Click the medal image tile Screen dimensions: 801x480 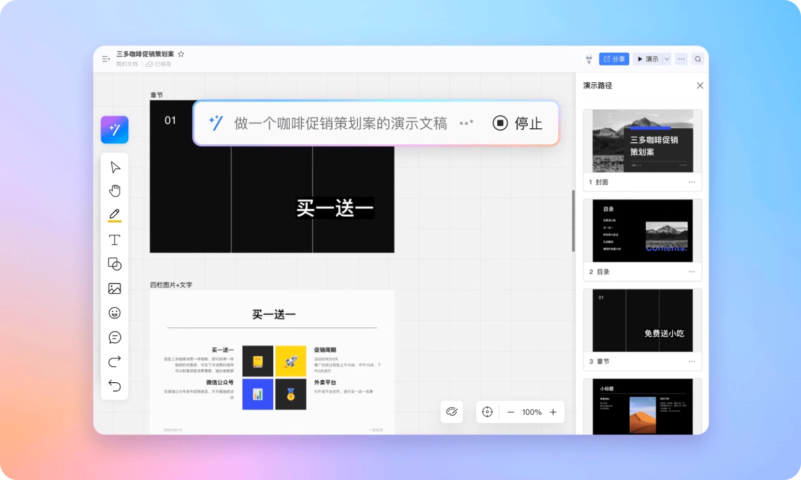tap(291, 394)
